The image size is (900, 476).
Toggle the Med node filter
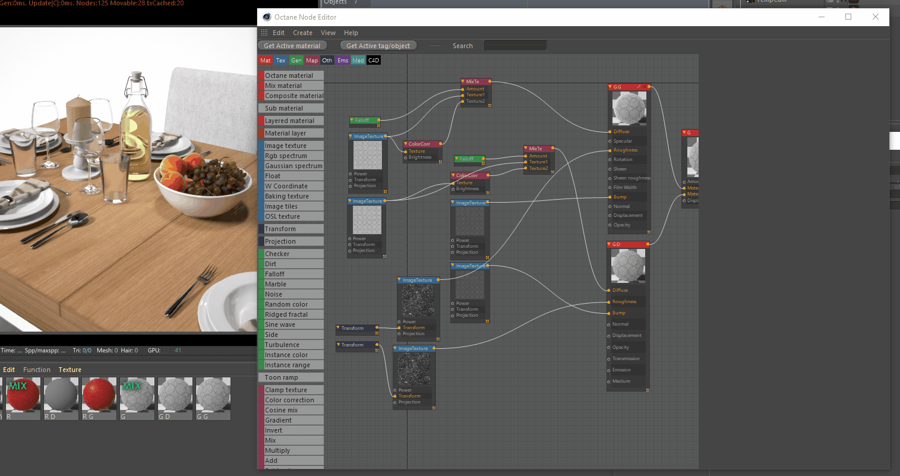point(358,60)
